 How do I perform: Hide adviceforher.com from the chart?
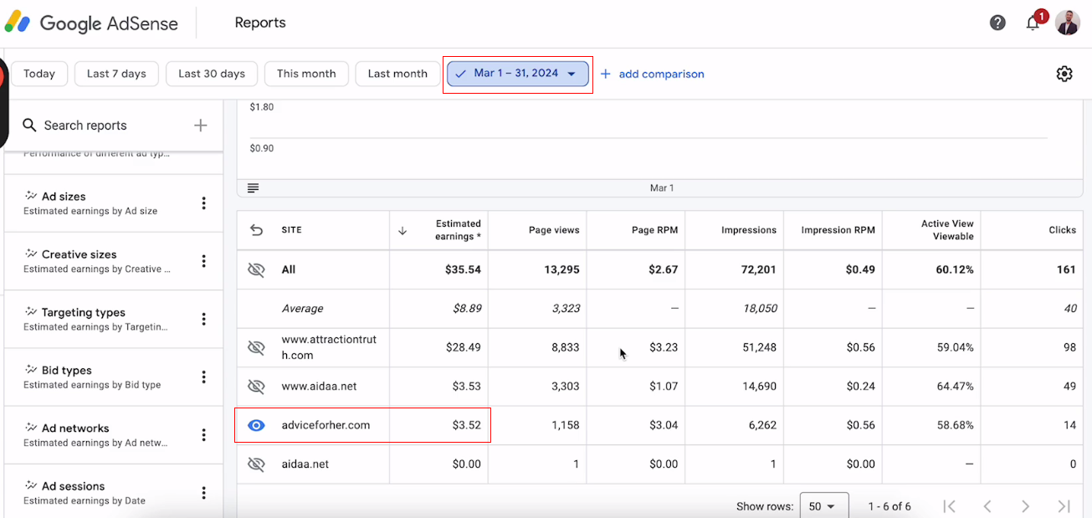click(x=256, y=425)
